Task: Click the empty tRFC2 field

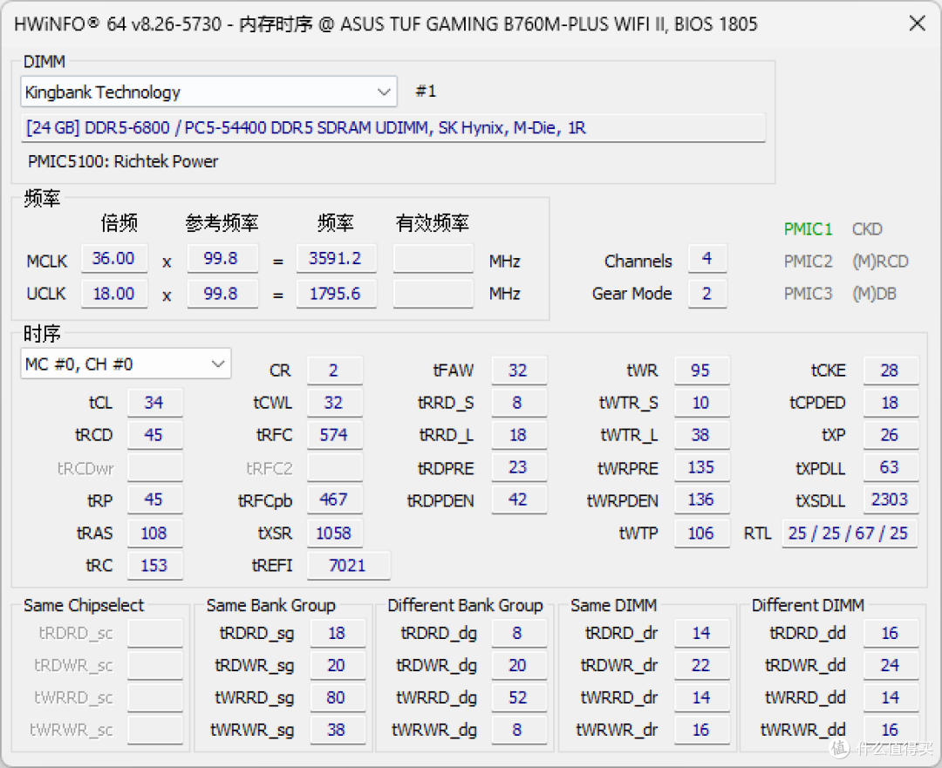Action: 335,467
